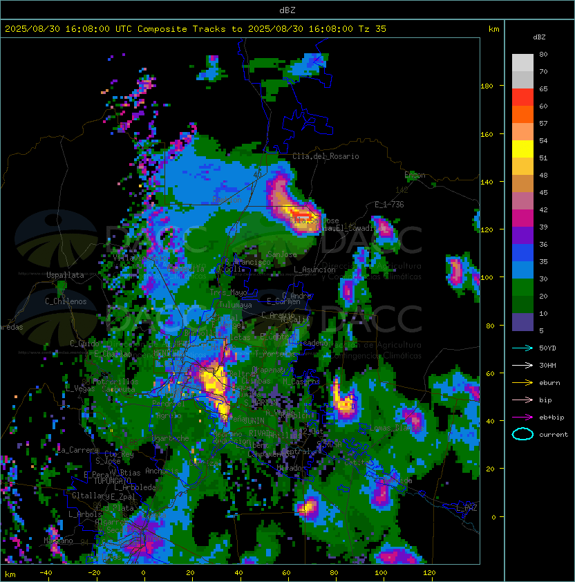Click the 'Ugarteche' place label
Screen dimensions: 575x582
[x=169, y=438]
